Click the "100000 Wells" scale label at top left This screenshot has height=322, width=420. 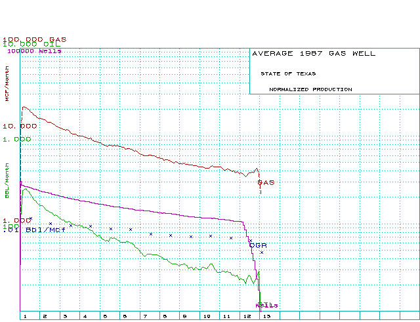tap(34, 50)
